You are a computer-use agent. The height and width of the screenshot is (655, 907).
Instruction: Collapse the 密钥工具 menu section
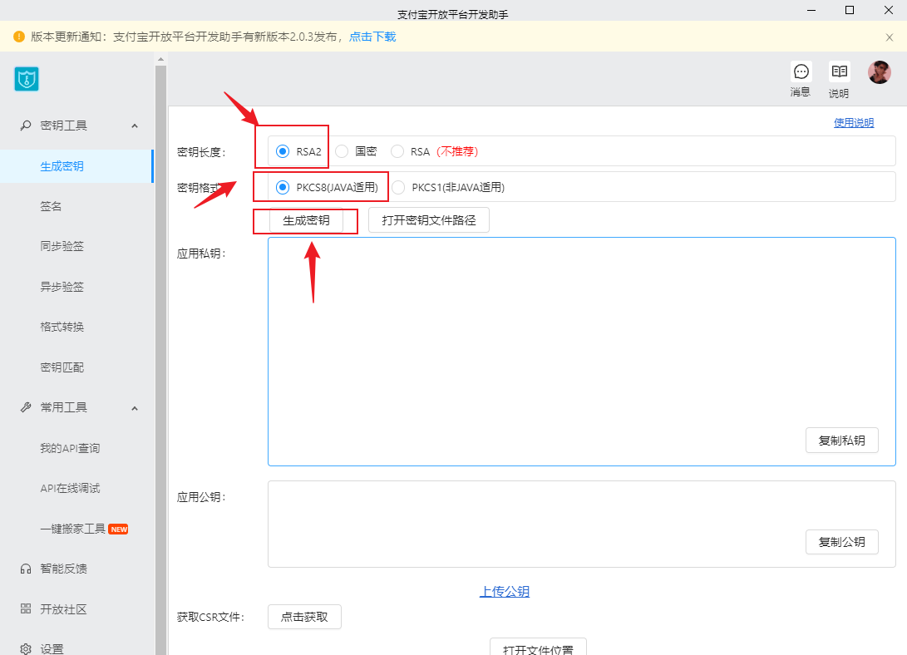click(135, 126)
